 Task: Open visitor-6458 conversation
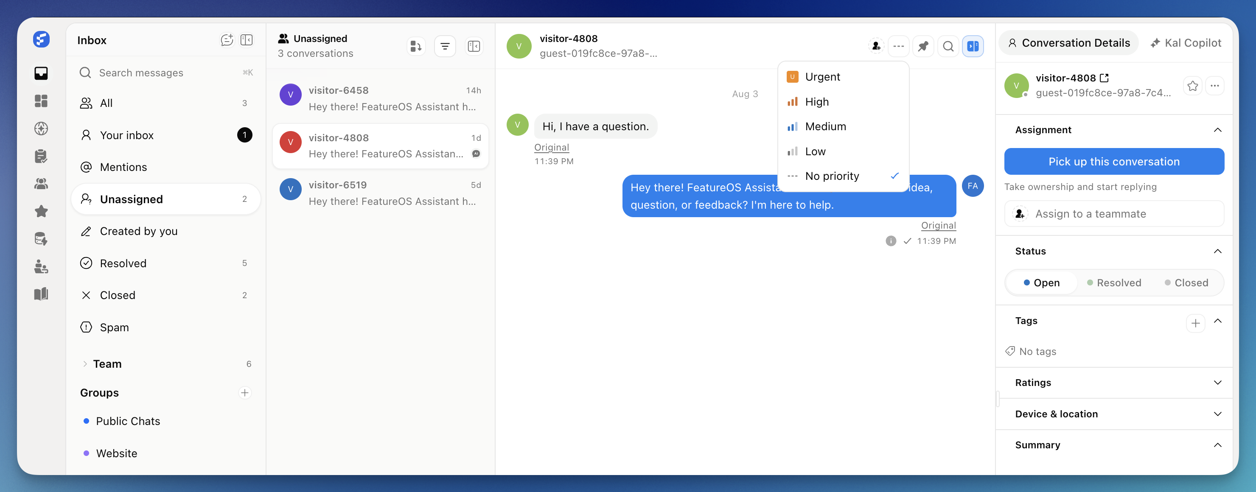point(380,98)
